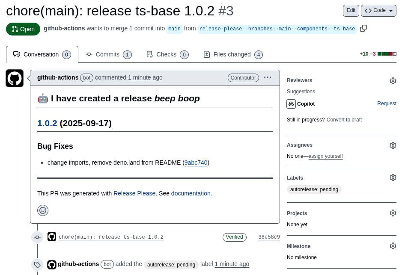
Task: Switch to the Commits tab
Action: click(x=108, y=54)
